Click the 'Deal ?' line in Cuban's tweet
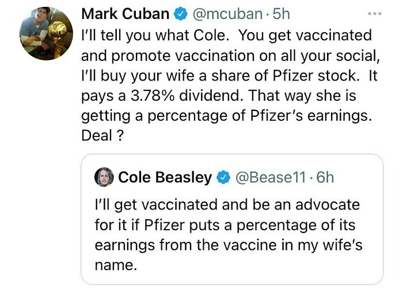 point(102,135)
